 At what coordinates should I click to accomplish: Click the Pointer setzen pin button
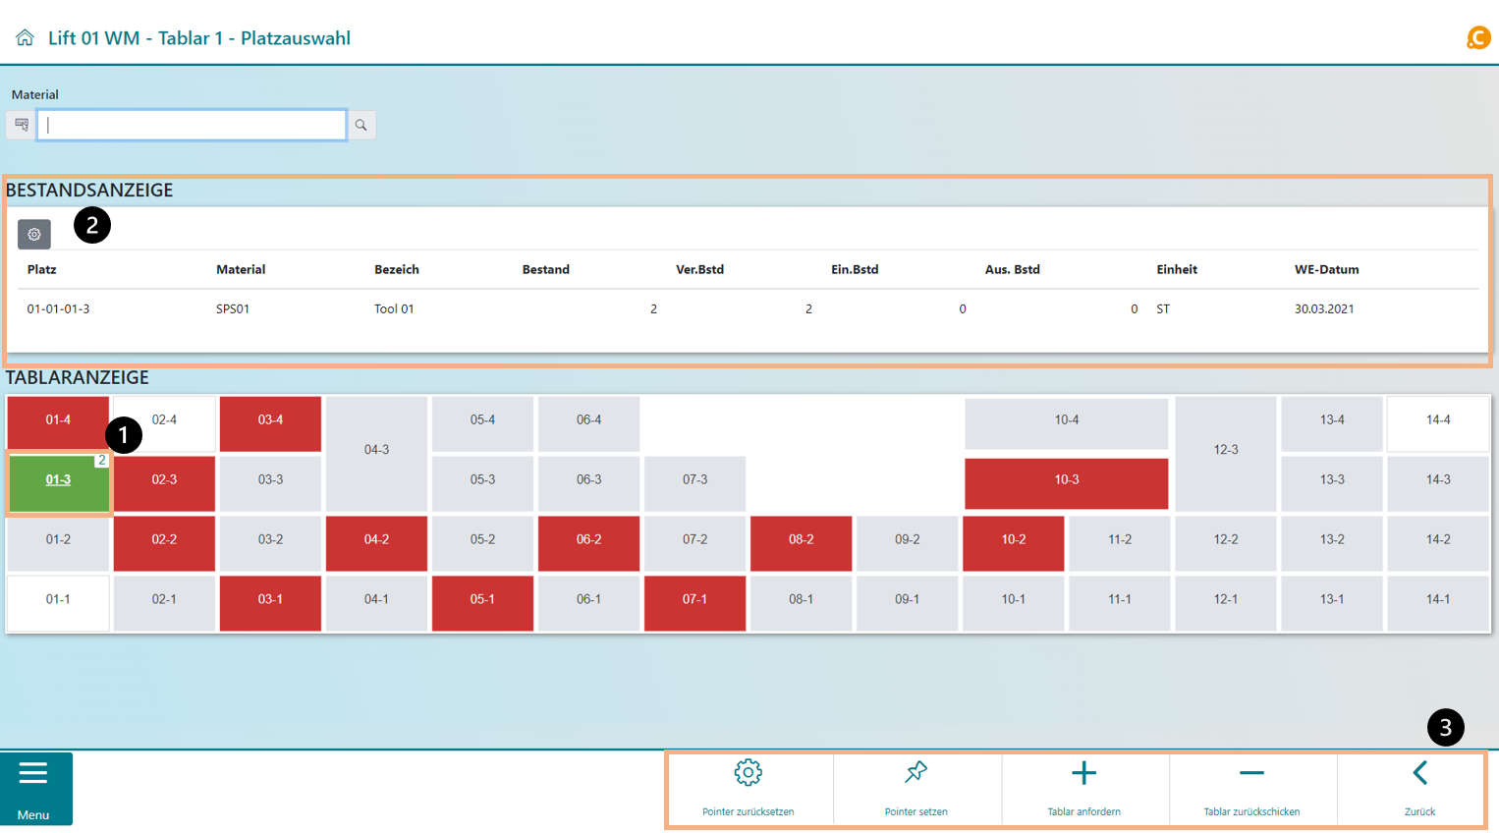(916, 788)
